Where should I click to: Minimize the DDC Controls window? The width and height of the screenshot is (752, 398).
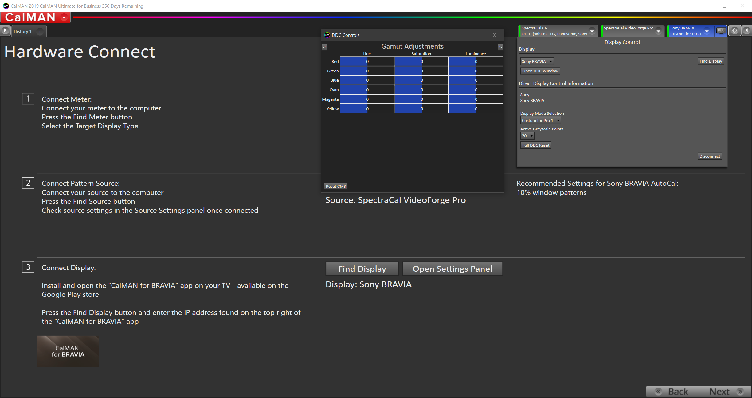(459, 35)
